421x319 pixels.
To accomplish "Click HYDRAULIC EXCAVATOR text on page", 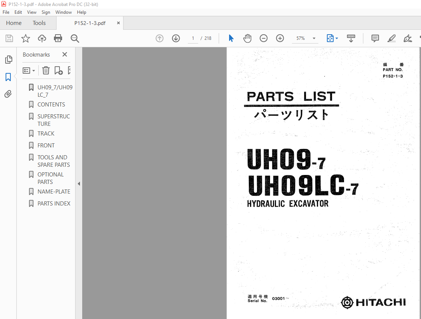I will click(287, 204).
